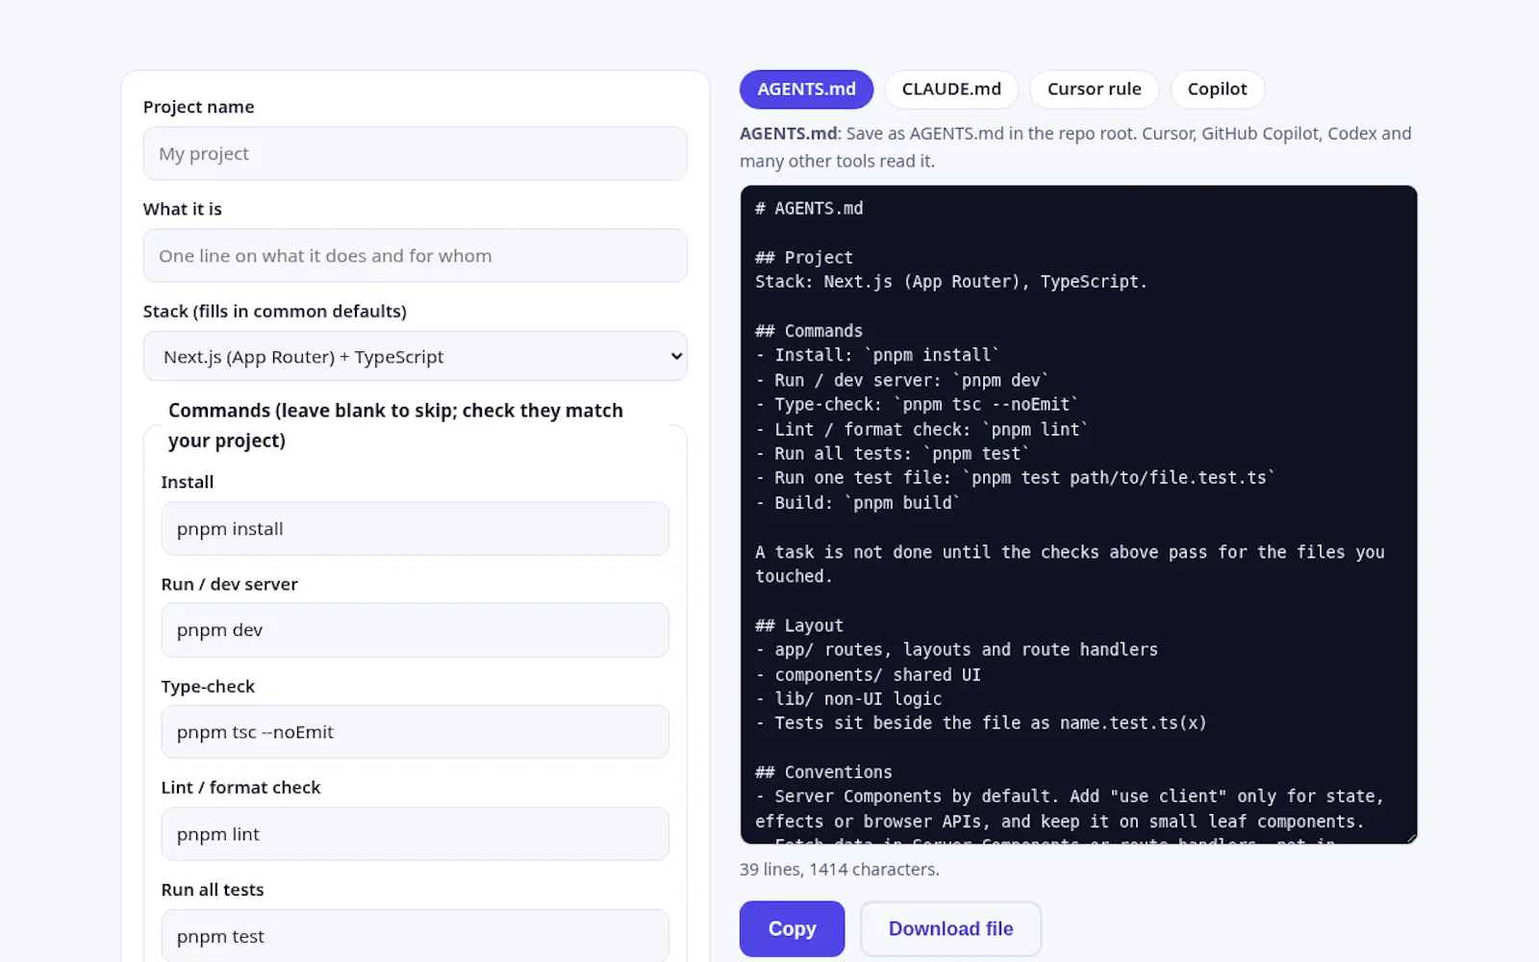Click the 'A task is not done until' output line
Screen dimensions: 1539x962
[x=1070, y=565]
